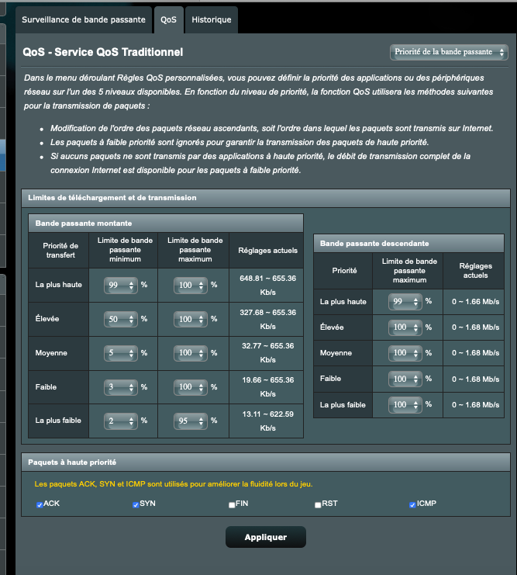Uncheck the ACK packet checkbox
The width and height of the screenshot is (517, 575).
click(x=40, y=505)
